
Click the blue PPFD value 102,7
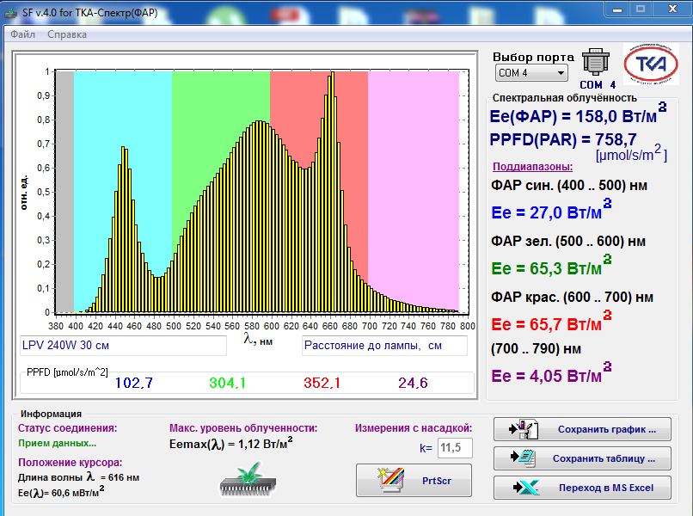click(x=134, y=383)
